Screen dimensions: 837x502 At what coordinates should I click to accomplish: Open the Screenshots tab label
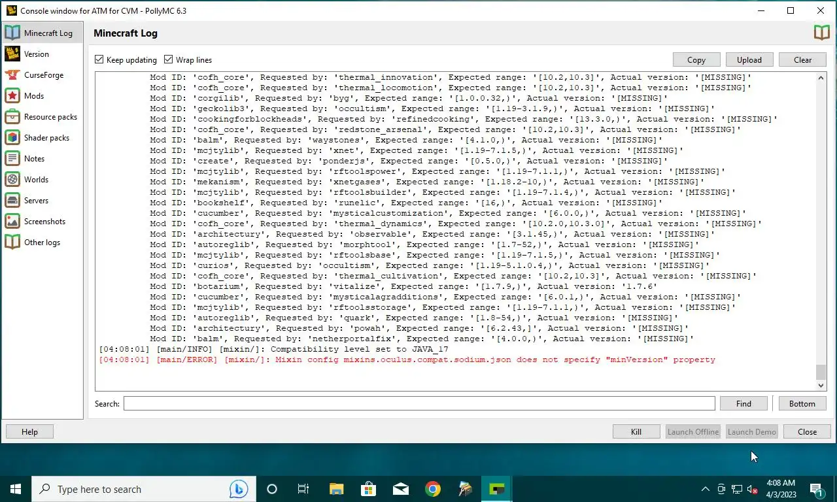(45, 222)
